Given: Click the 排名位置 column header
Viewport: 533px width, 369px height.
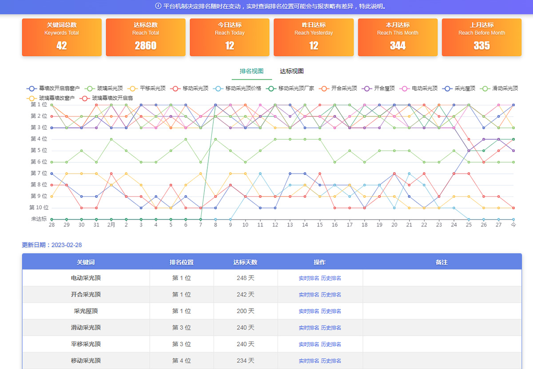Looking at the screenshot, I should tap(182, 262).
